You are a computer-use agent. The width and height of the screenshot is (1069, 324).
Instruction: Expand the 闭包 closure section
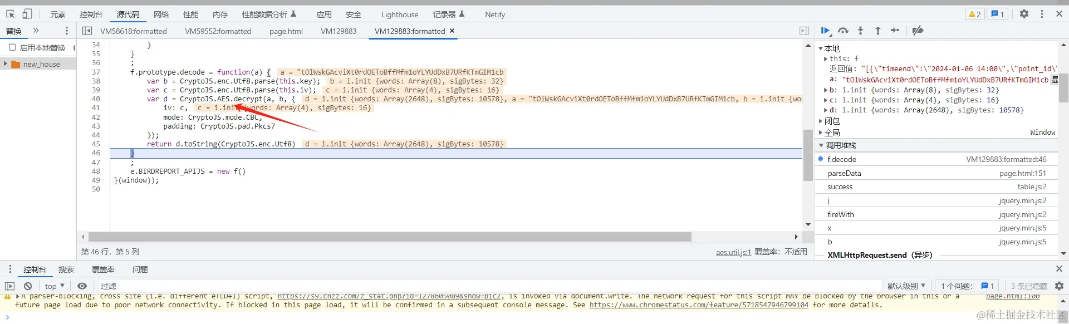pyautogui.click(x=821, y=121)
